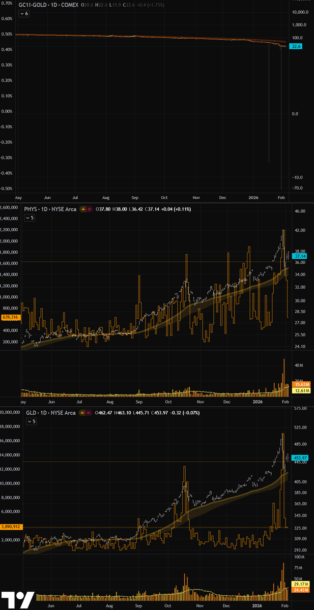Click the pink approx-equal icon on GLD chart
Image resolution: width=314 pixels, height=610 pixels.
pyautogui.click(x=88, y=413)
